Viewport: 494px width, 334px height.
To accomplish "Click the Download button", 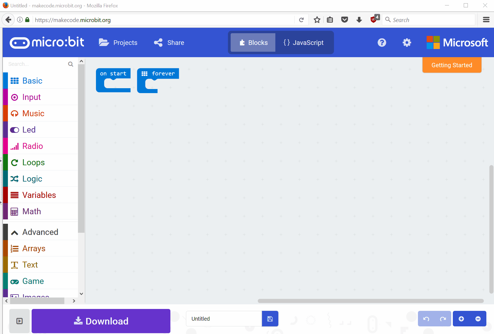I will click(101, 321).
